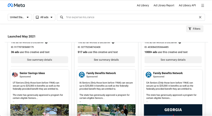
Task: Open Family Benefits Network name on IA Seniors ad
Action: pos(101,73)
